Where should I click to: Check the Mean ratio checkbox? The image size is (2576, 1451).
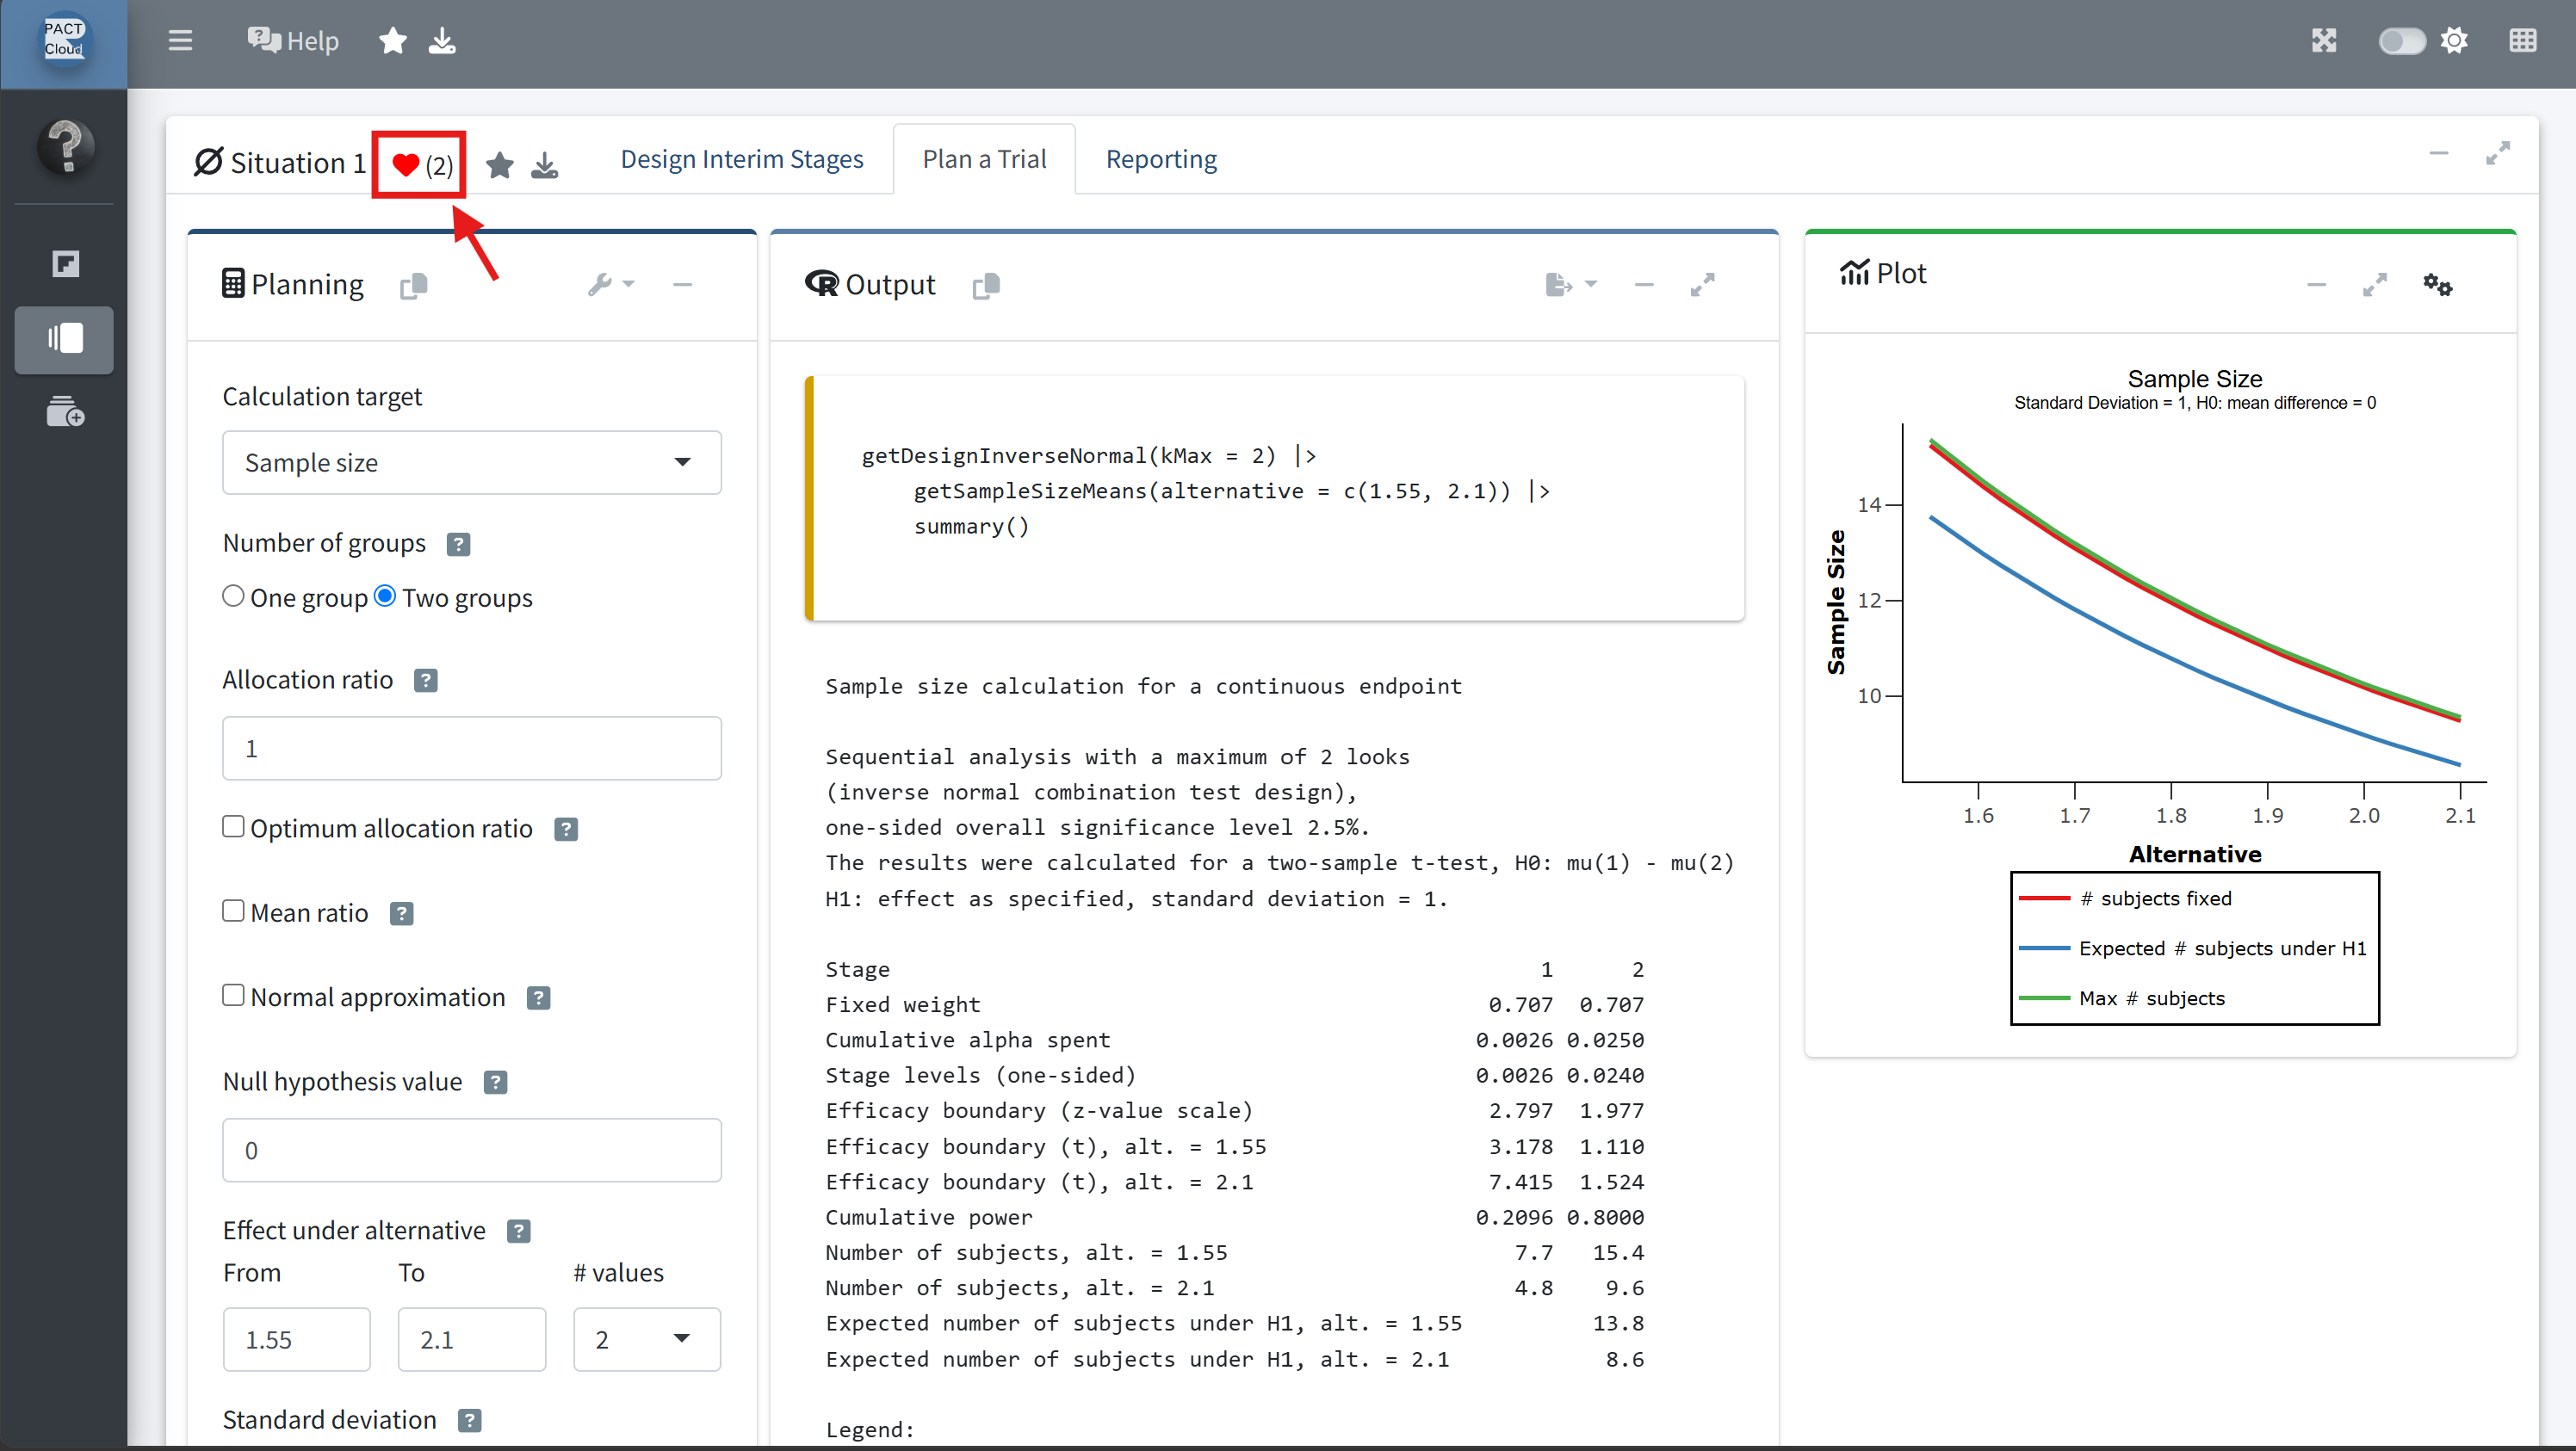click(233, 911)
